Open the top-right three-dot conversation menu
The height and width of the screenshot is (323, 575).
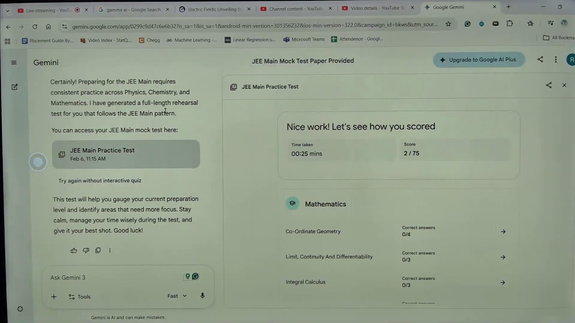tap(556, 59)
